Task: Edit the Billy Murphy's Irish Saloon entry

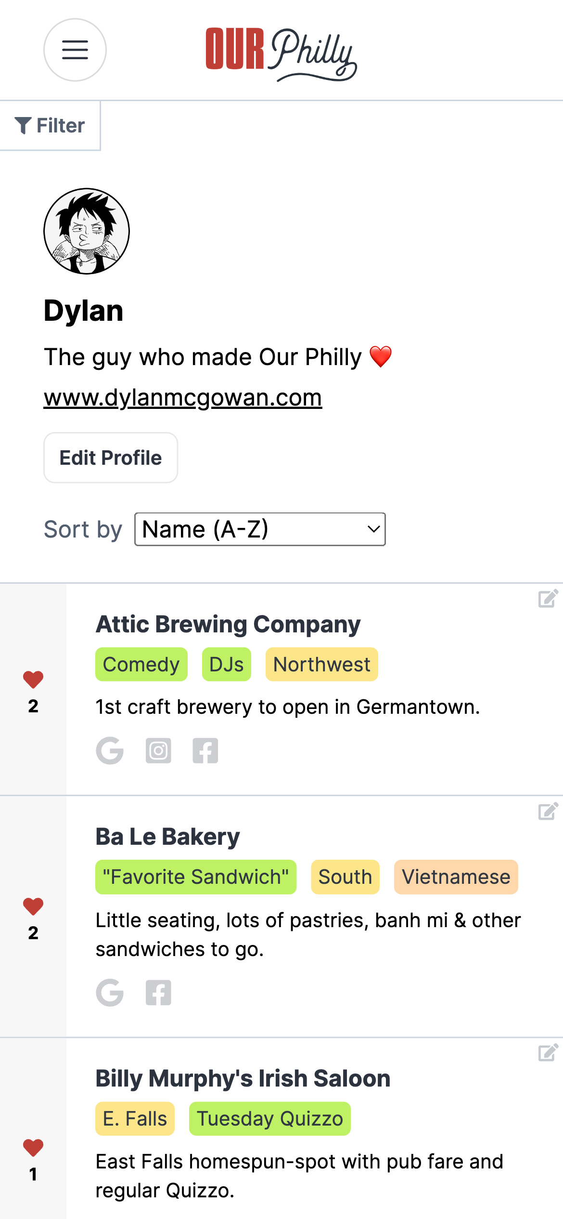Action: (548, 1053)
